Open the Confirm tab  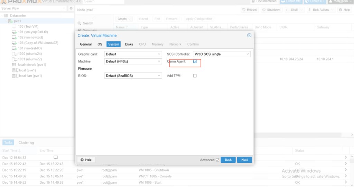click(193, 44)
